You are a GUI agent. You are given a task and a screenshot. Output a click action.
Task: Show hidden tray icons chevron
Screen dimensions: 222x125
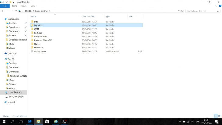pyautogui.click(x=180, y=121)
